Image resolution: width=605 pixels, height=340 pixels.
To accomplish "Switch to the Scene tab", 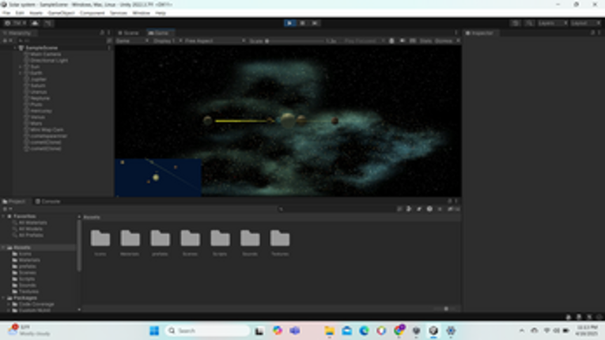I will tap(128, 33).
